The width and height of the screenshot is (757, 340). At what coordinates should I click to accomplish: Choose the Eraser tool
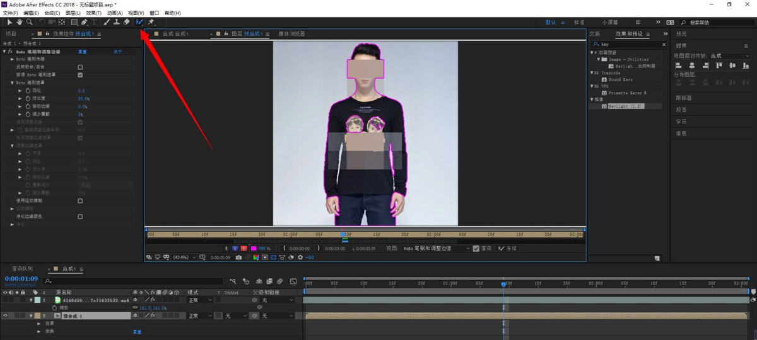coord(127,22)
